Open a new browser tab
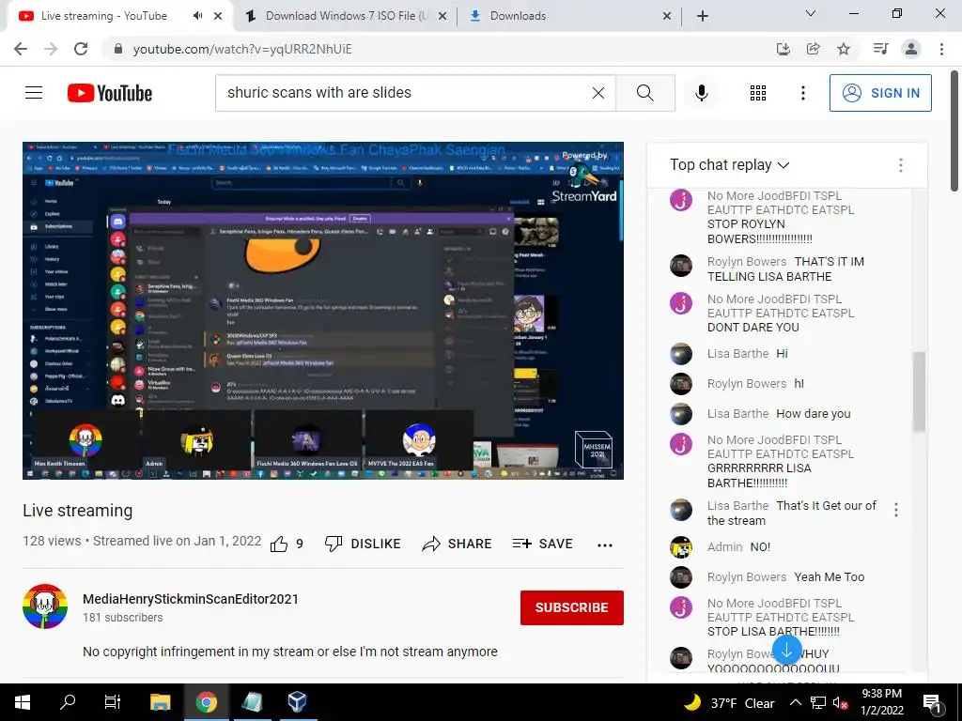 pos(703,16)
